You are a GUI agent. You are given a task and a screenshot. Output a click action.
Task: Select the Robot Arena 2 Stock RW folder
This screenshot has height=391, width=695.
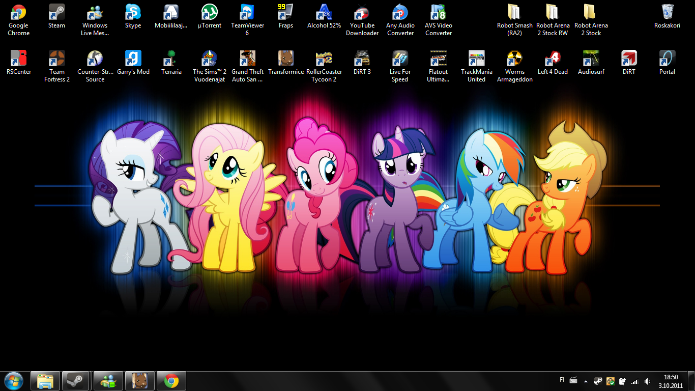[x=553, y=20]
